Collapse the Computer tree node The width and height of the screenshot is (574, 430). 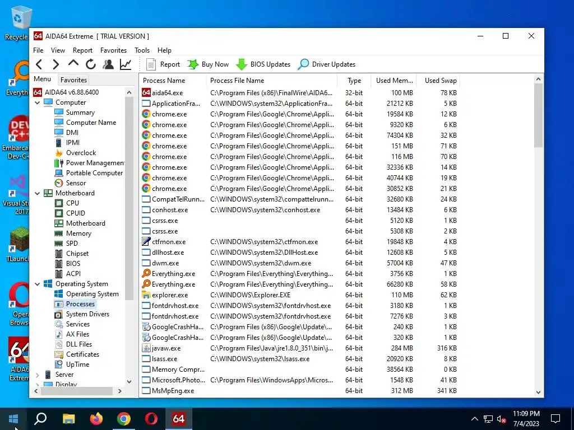click(x=38, y=103)
